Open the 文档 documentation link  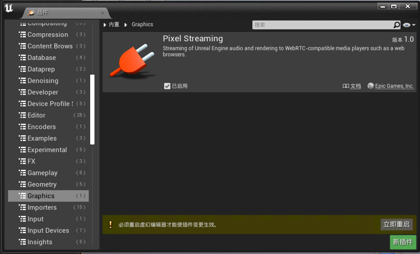coord(355,86)
